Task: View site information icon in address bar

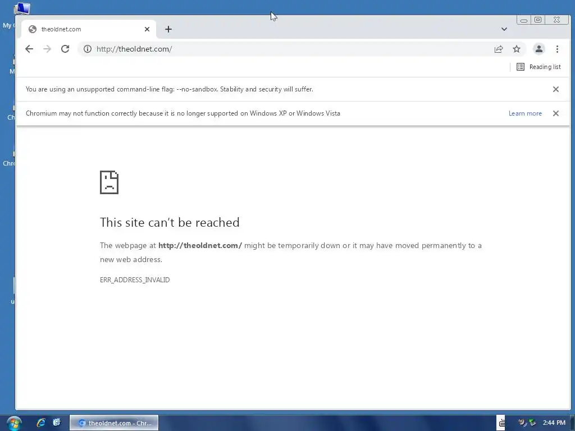Action: (87, 49)
